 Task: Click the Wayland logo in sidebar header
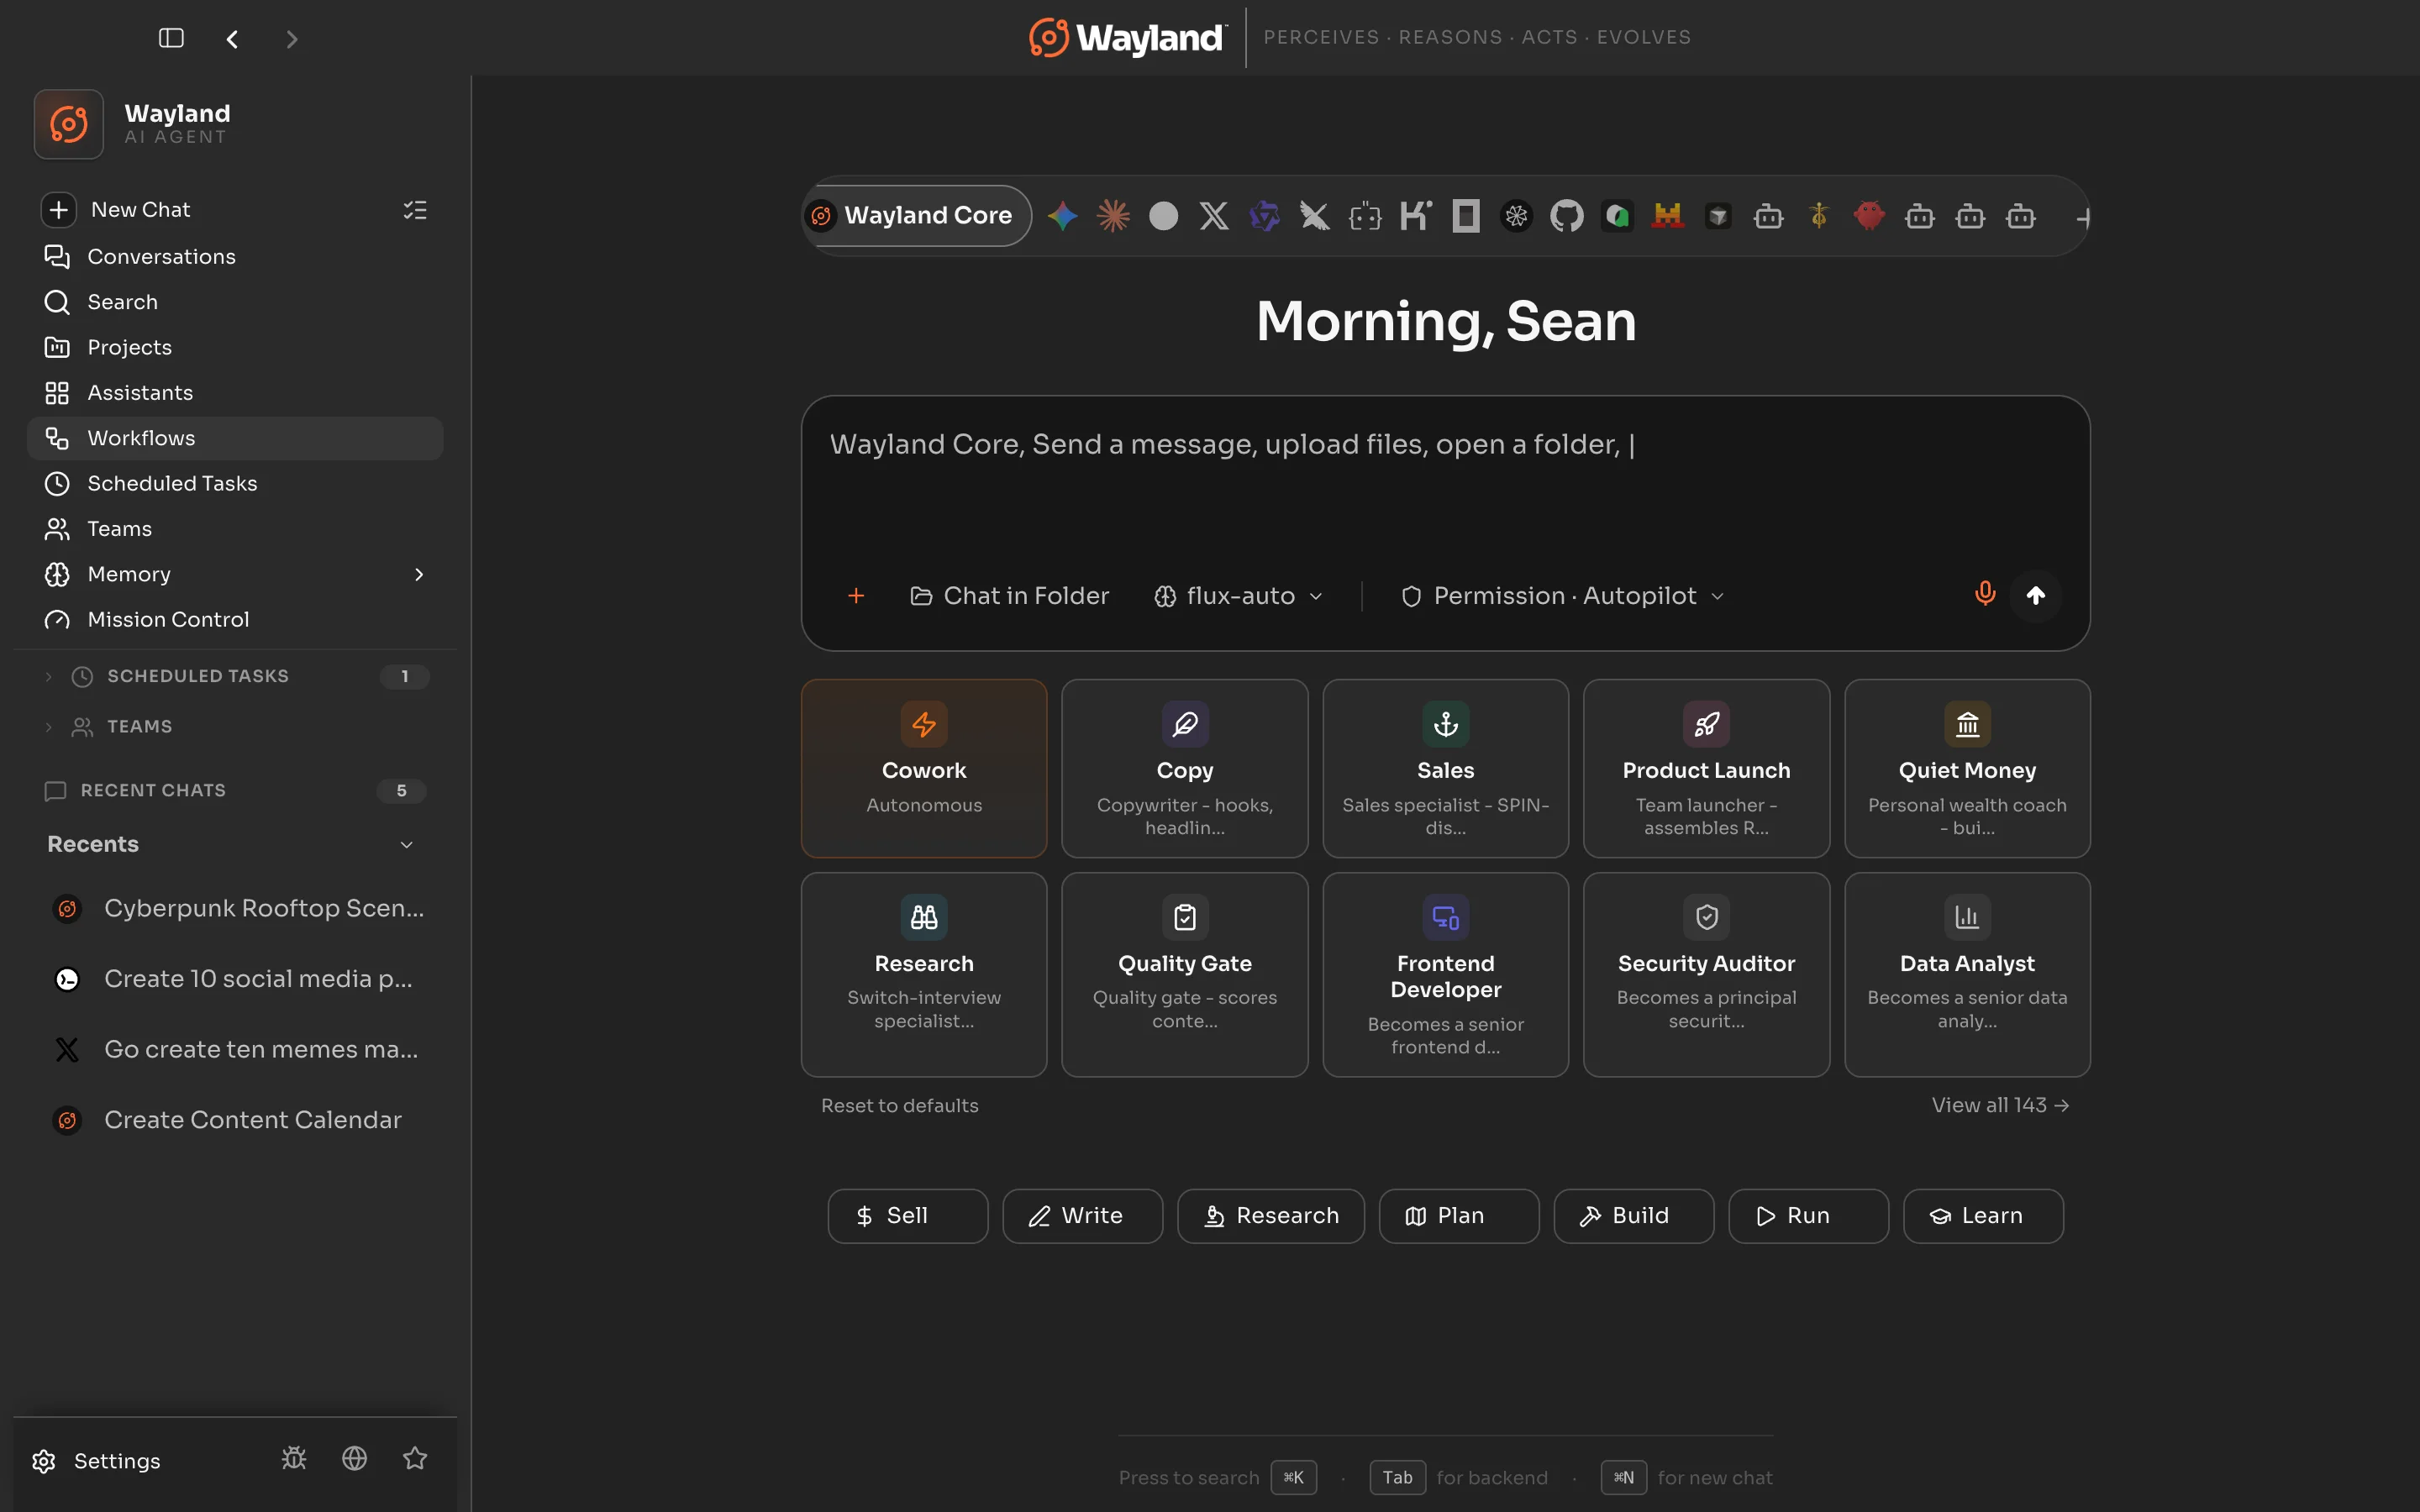click(x=69, y=124)
